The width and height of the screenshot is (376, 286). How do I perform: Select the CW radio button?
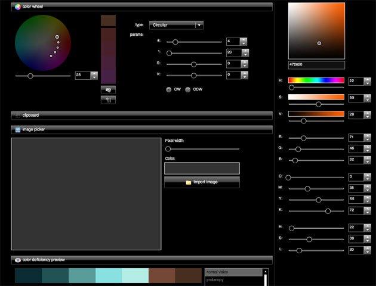coord(169,89)
